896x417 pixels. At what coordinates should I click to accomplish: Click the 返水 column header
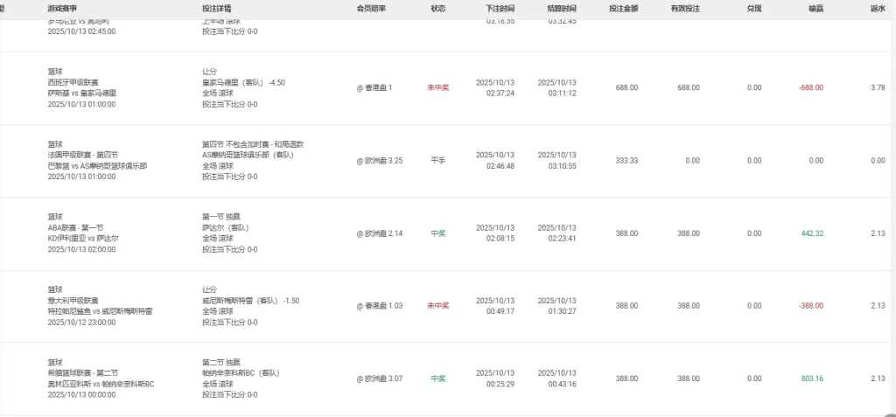click(878, 8)
